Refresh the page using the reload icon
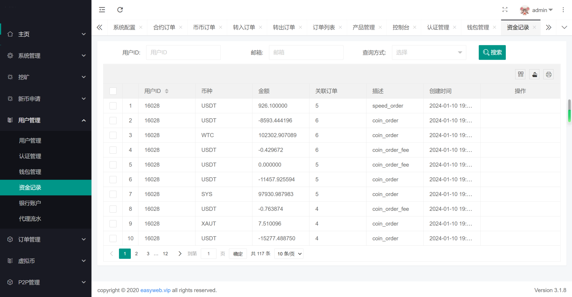The height and width of the screenshot is (297, 572). pyautogui.click(x=120, y=10)
